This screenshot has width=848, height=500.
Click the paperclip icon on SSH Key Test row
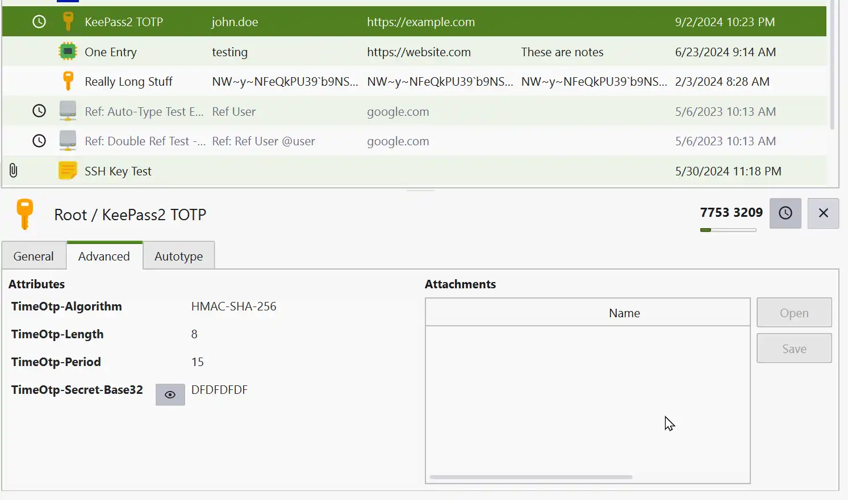(14, 171)
